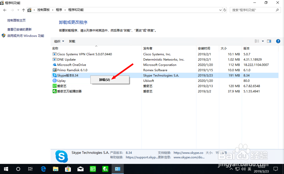Click the 爱奇艺 program icon

(55, 86)
